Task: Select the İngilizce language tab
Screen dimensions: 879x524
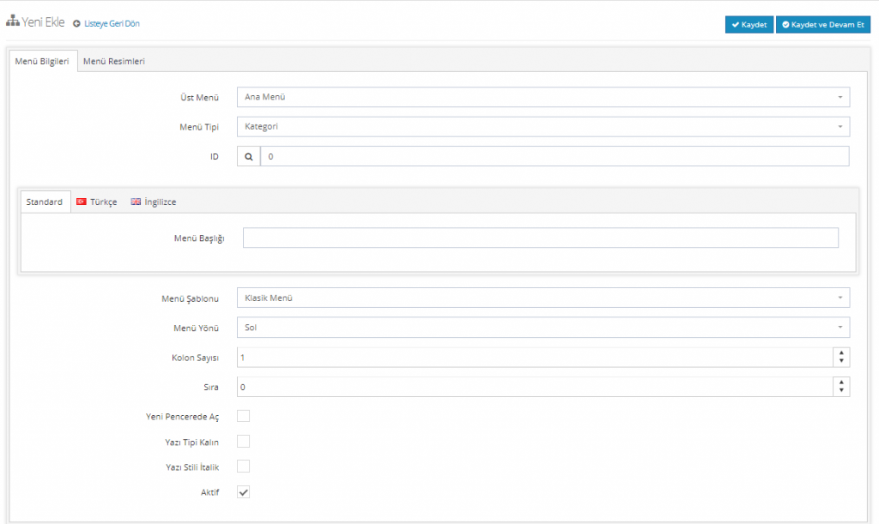Action: (x=154, y=202)
